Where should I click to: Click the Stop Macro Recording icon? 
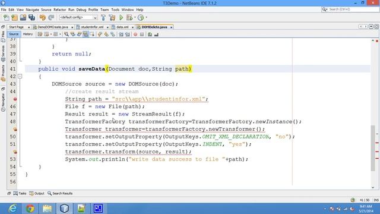[x=142, y=34]
